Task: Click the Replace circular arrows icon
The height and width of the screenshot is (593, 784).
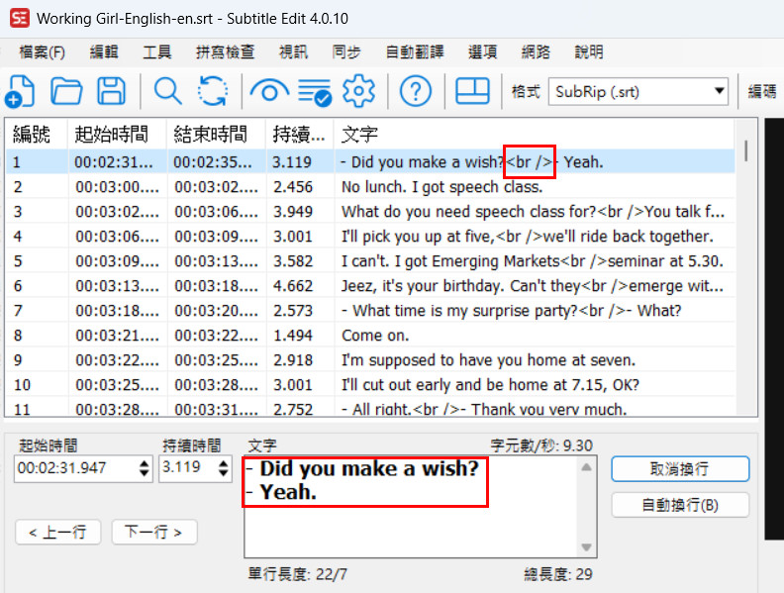Action: click(213, 91)
